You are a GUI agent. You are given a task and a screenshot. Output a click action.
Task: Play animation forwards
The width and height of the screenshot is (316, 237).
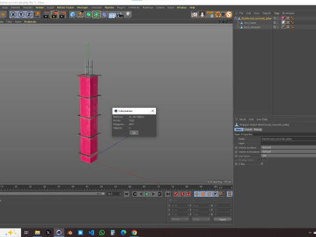point(147,194)
